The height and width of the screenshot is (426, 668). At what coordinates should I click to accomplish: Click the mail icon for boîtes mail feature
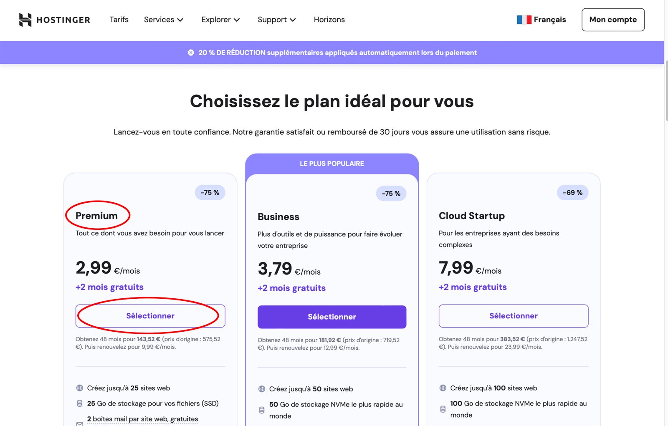pyautogui.click(x=79, y=423)
